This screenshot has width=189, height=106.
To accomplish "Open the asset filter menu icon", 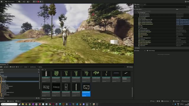I will pyautogui.click(x=43, y=70).
